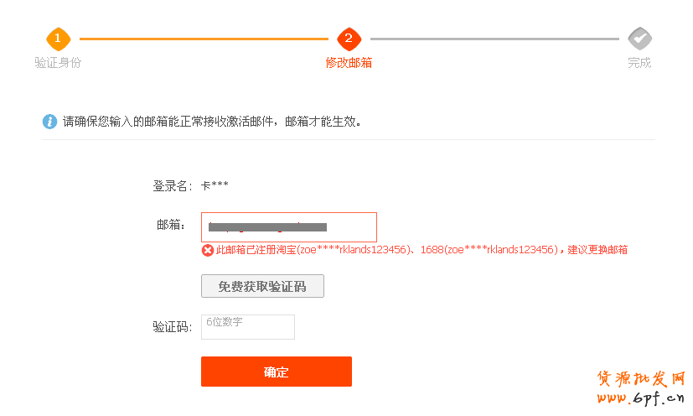Click the grey checkmark completion icon
Viewport: 693px width, 416px height.
click(639, 39)
